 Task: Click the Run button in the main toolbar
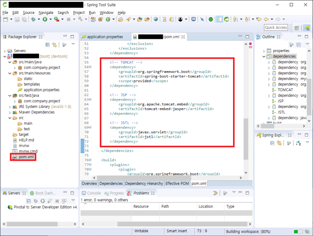pos(44,19)
